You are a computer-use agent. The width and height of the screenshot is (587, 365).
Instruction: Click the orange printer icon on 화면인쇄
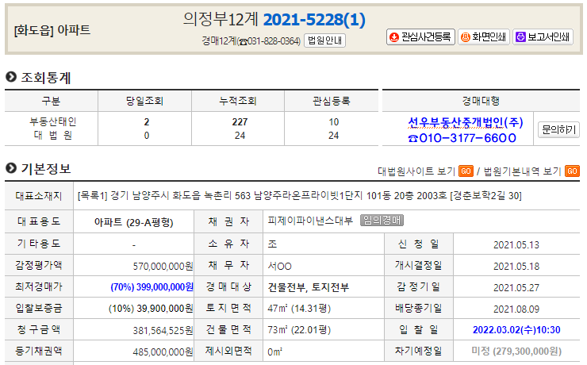point(465,37)
